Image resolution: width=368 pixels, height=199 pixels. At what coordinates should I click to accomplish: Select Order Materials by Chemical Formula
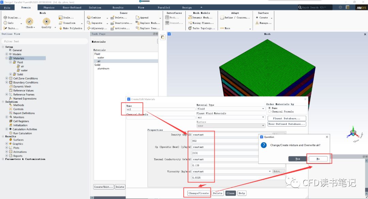coord(270,111)
